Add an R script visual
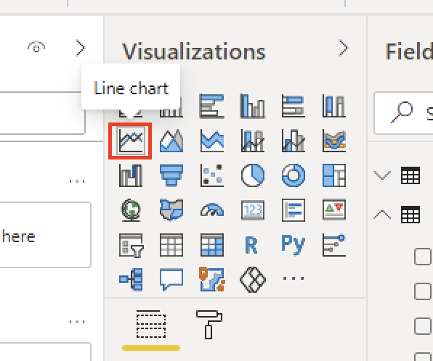The height and width of the screenshot is (361, 433). pyautogui.click(x=251, y=245)
